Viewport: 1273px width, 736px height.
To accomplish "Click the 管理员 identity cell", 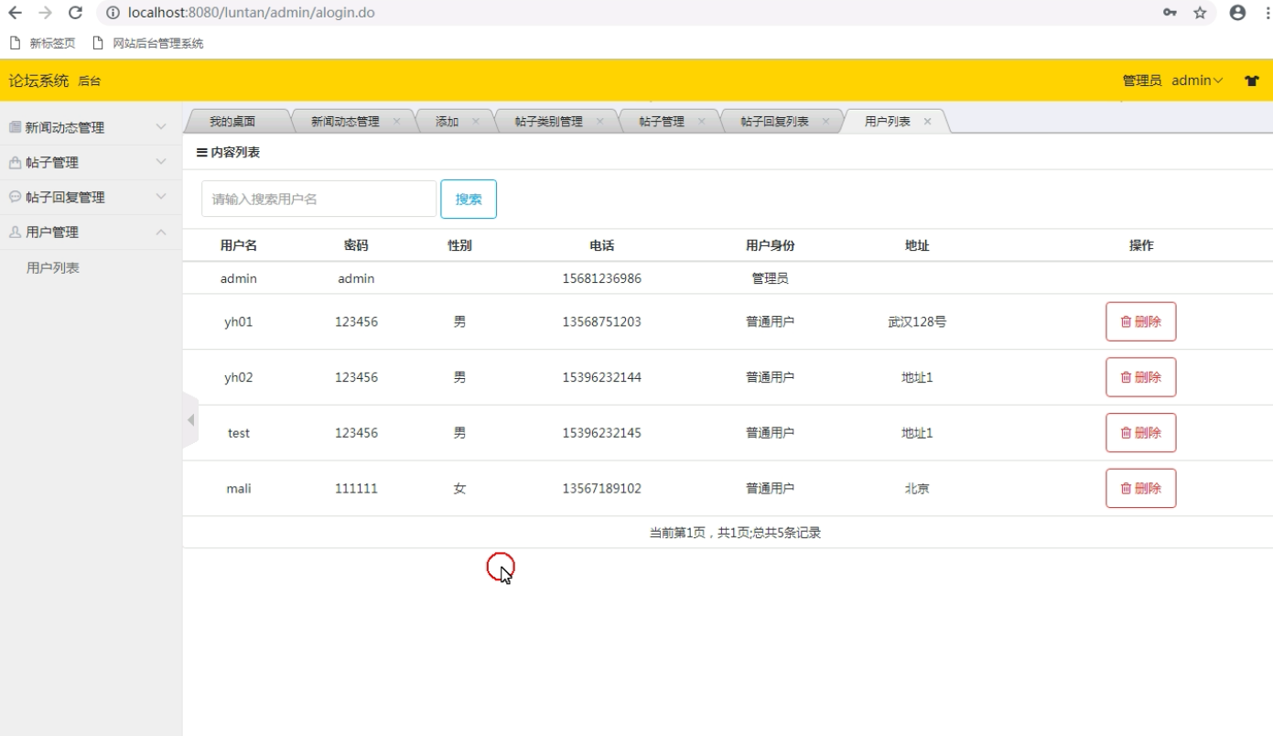I will click(x=771, y=278).
